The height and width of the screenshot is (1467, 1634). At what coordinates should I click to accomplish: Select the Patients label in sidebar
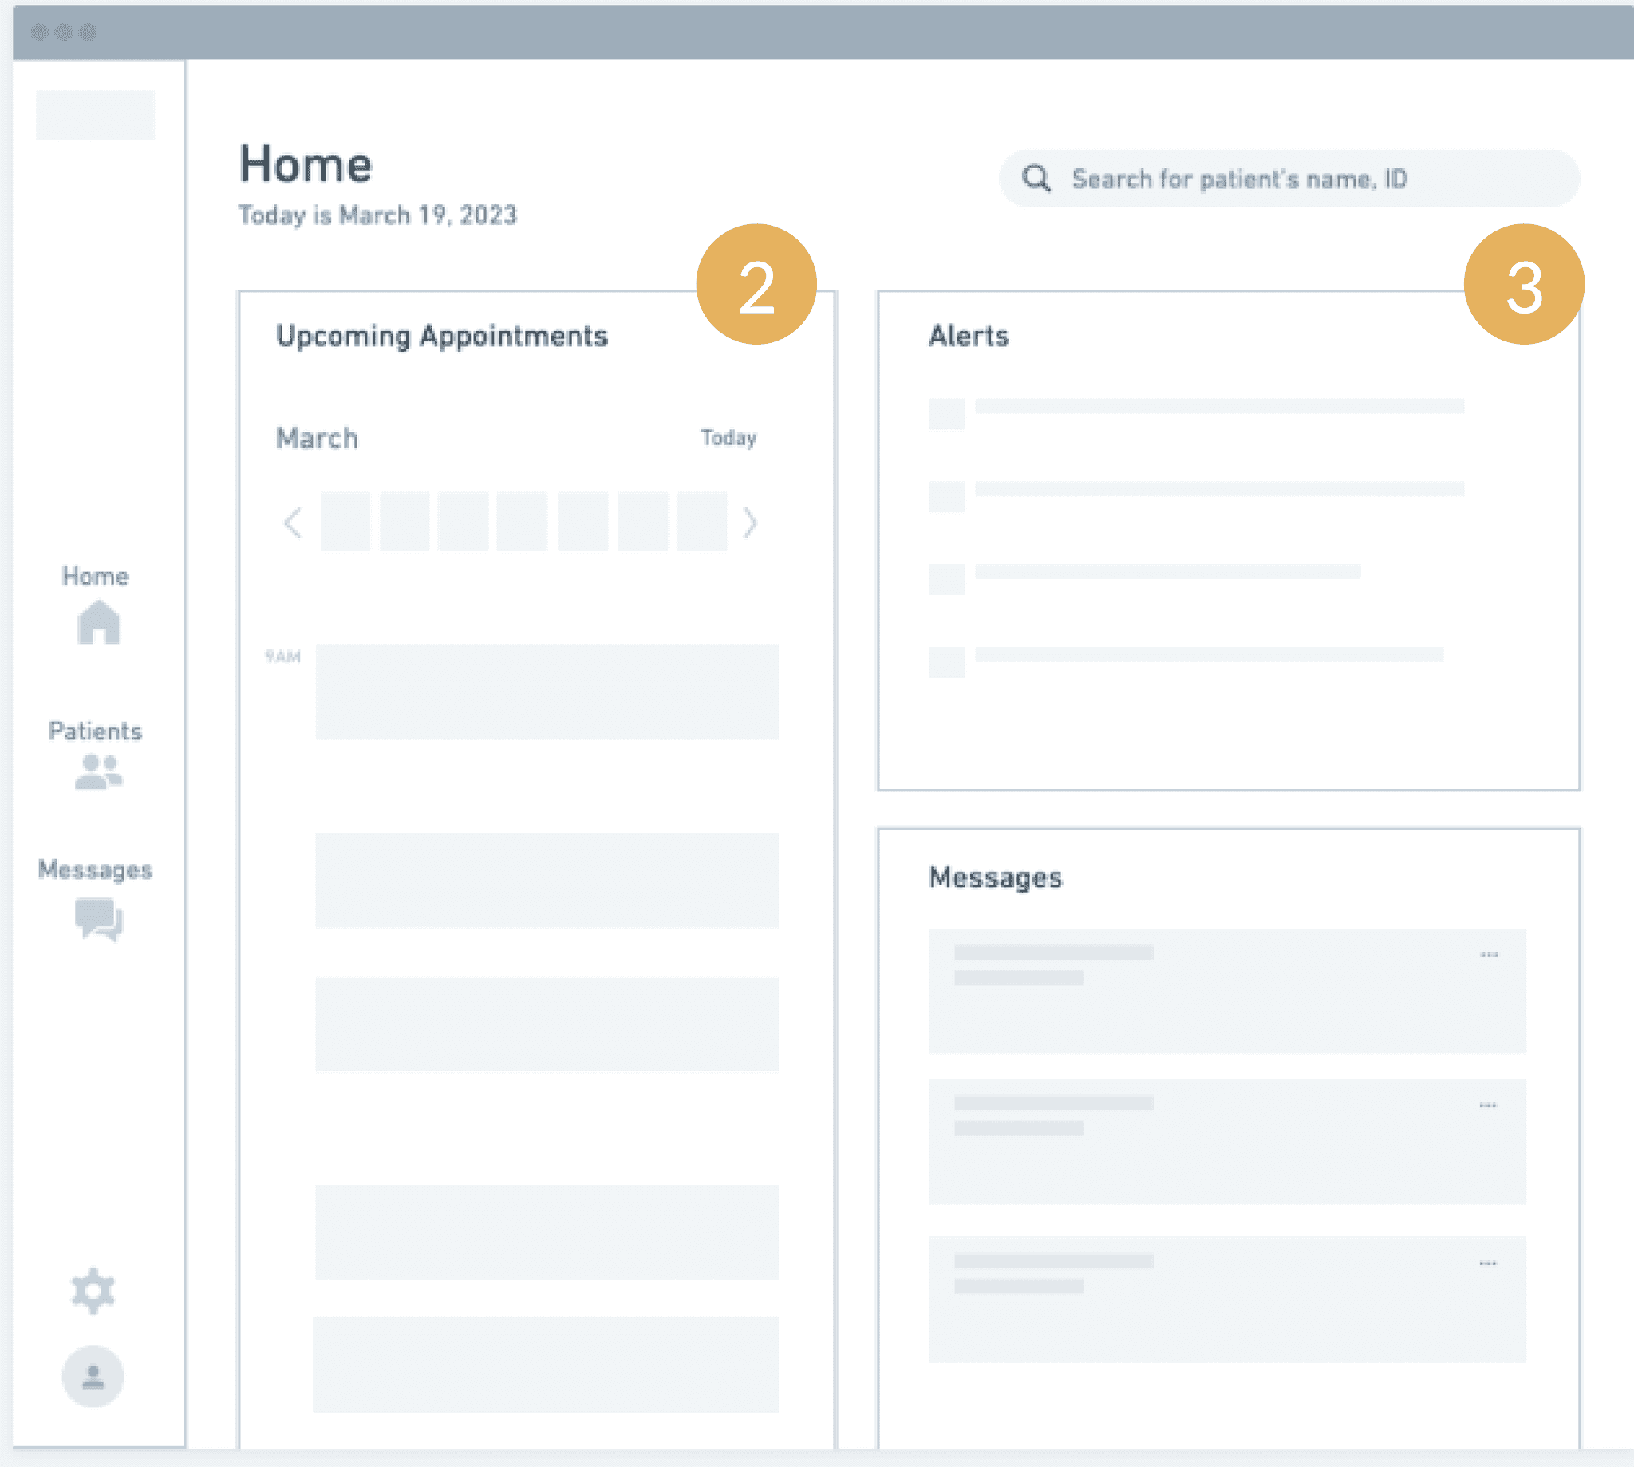pos(95,731)
